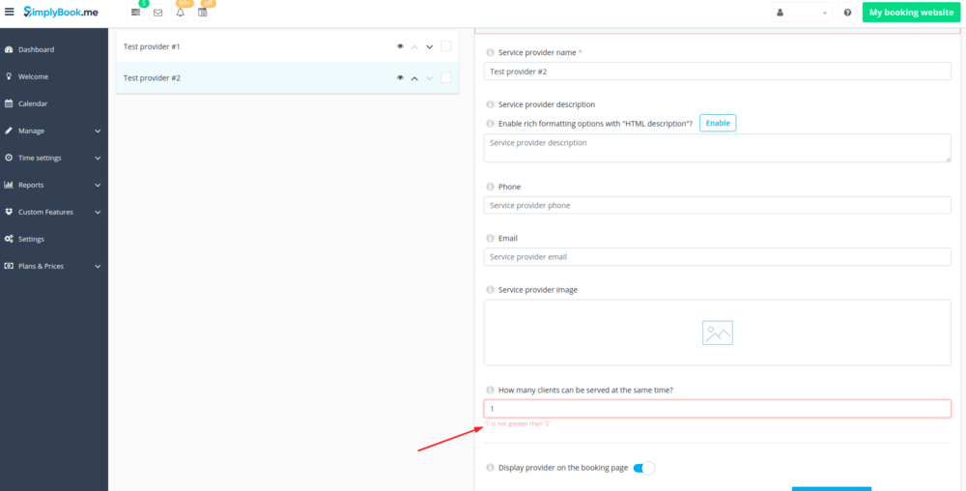
Task: Move Test provider #1 down with arrow
Action: pyautogui.click(x=429, y=46)
